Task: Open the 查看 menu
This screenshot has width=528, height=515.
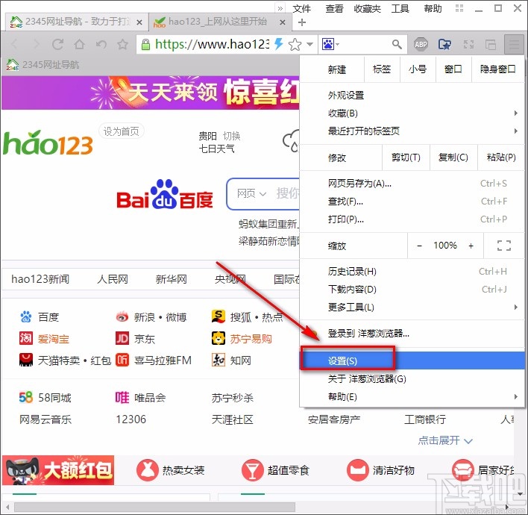Action: coord(334,8)
